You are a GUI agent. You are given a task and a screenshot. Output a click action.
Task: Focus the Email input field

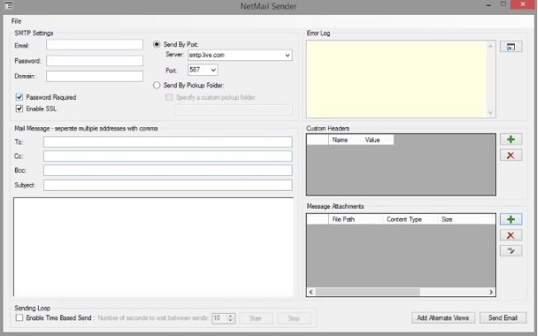pyautogui.click(x=95, y=45)
